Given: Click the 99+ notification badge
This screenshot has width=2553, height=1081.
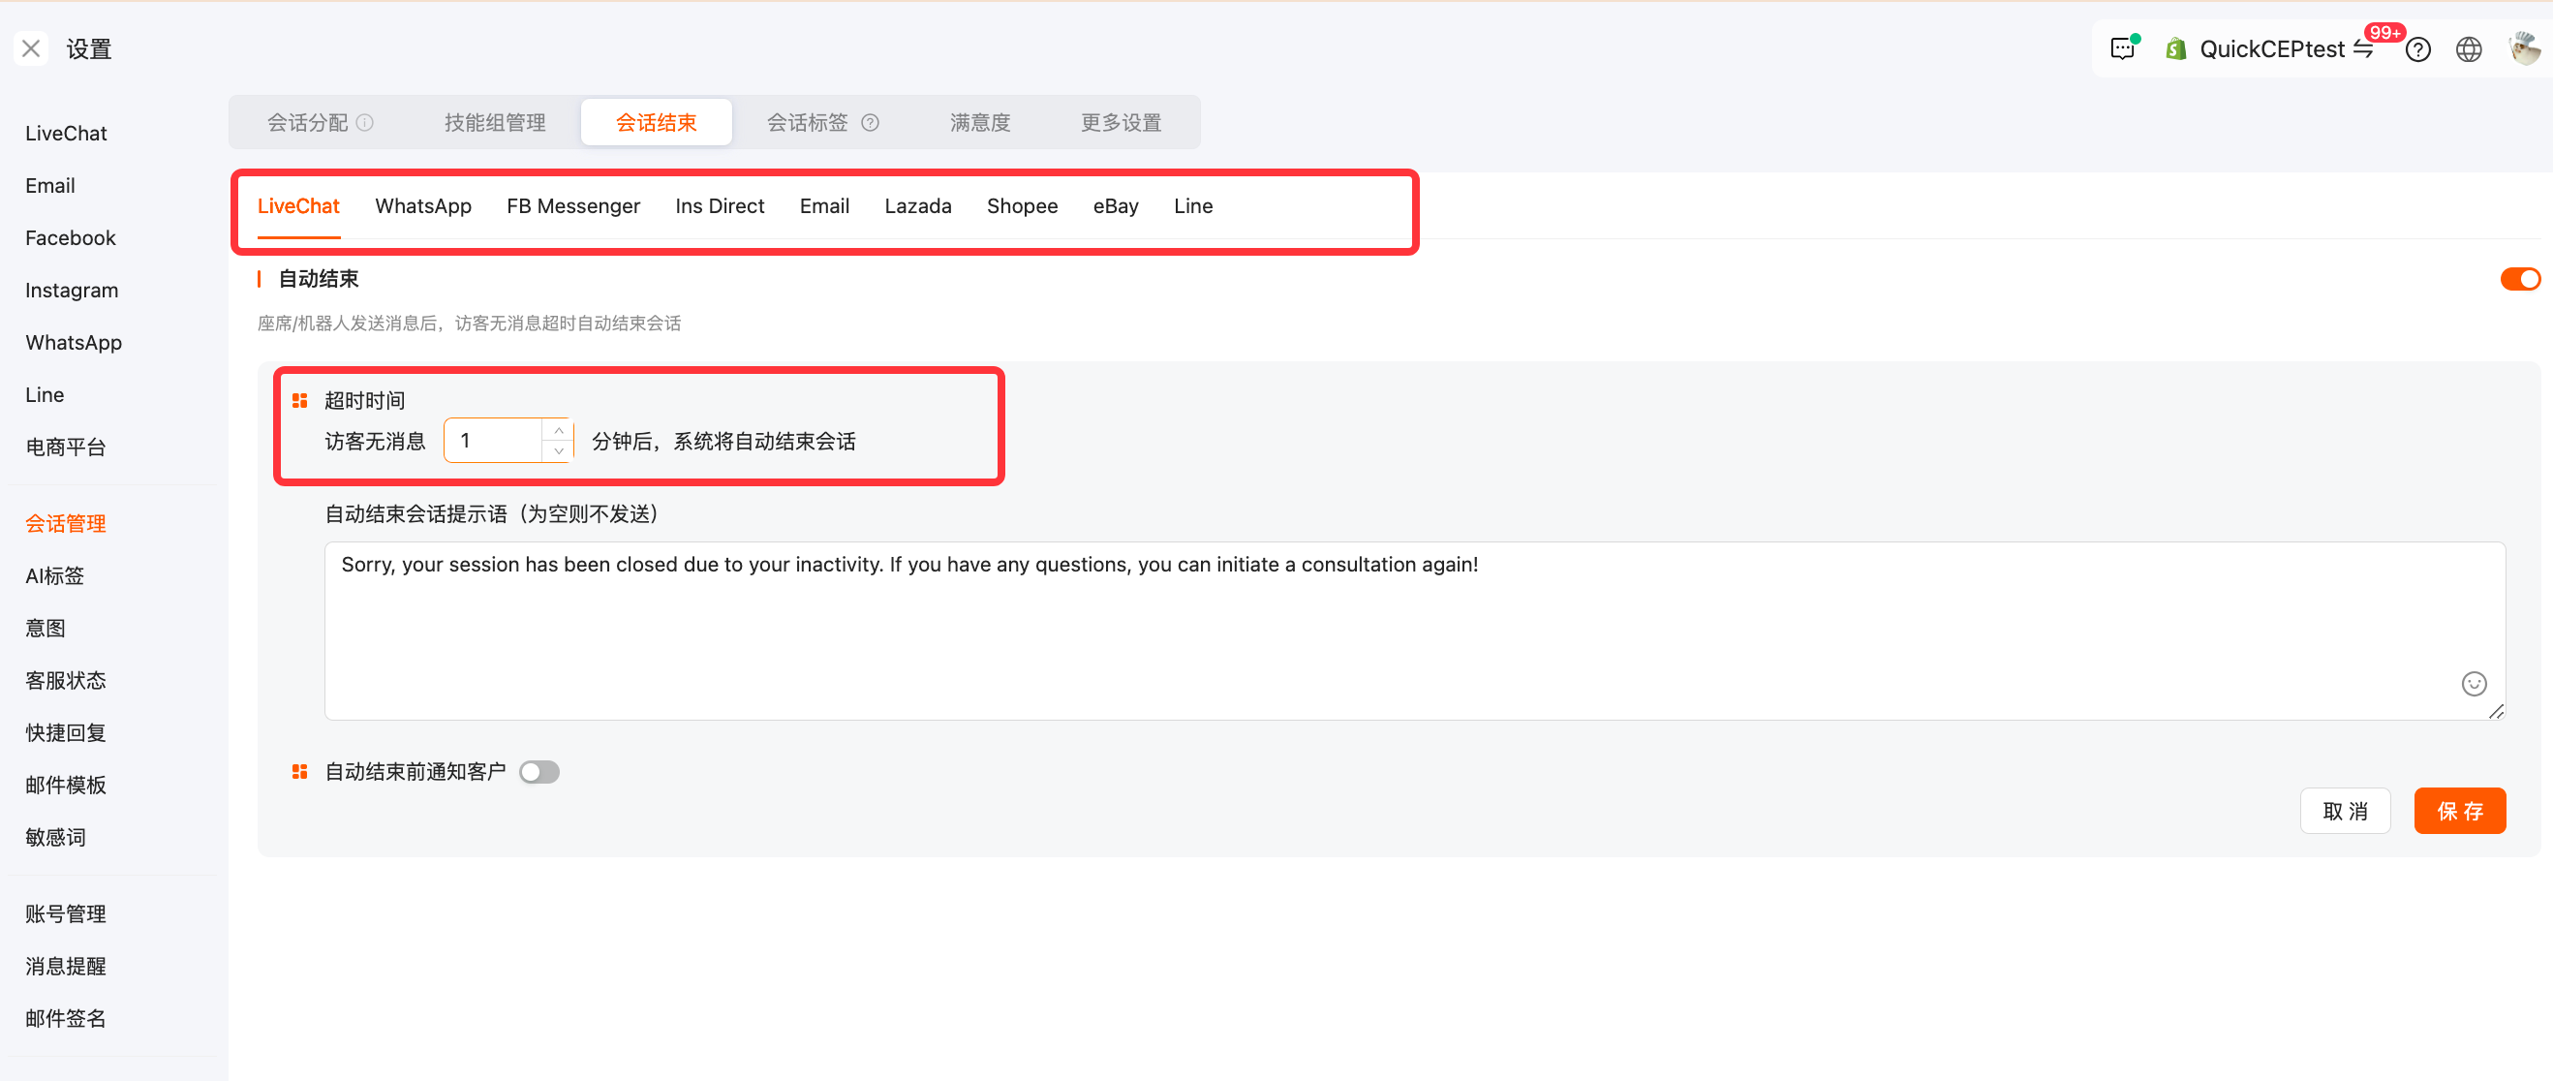Looking at the screenshot, I should tap(2384, 33).
